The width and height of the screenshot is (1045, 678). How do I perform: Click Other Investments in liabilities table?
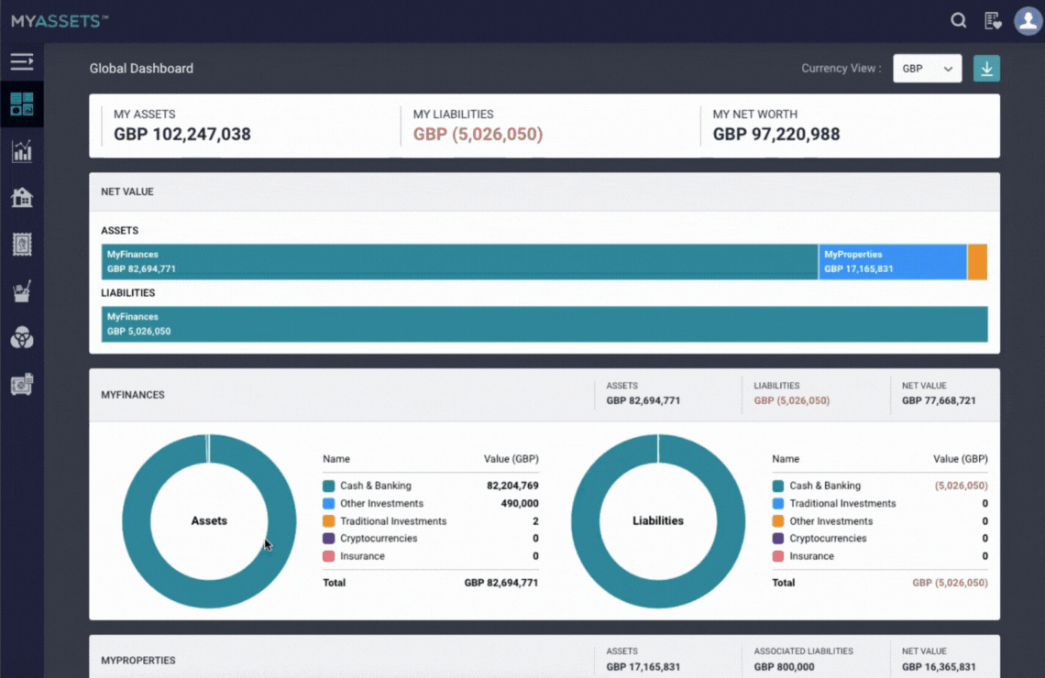[831, 520]
